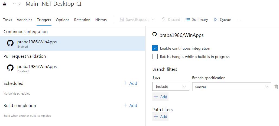This screenshot has width=279, height=126.
Task: Click the Discard button
Action: click(171, 20)
